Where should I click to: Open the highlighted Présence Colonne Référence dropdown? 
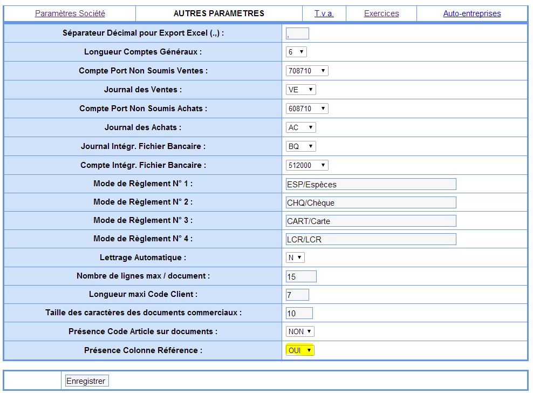tap(300, 351)
